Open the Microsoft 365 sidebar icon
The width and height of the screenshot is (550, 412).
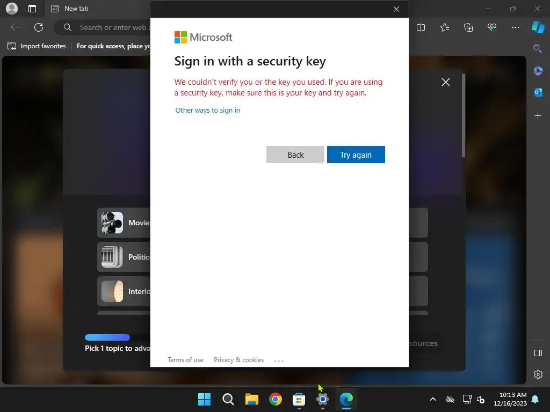tap(538, 71)
